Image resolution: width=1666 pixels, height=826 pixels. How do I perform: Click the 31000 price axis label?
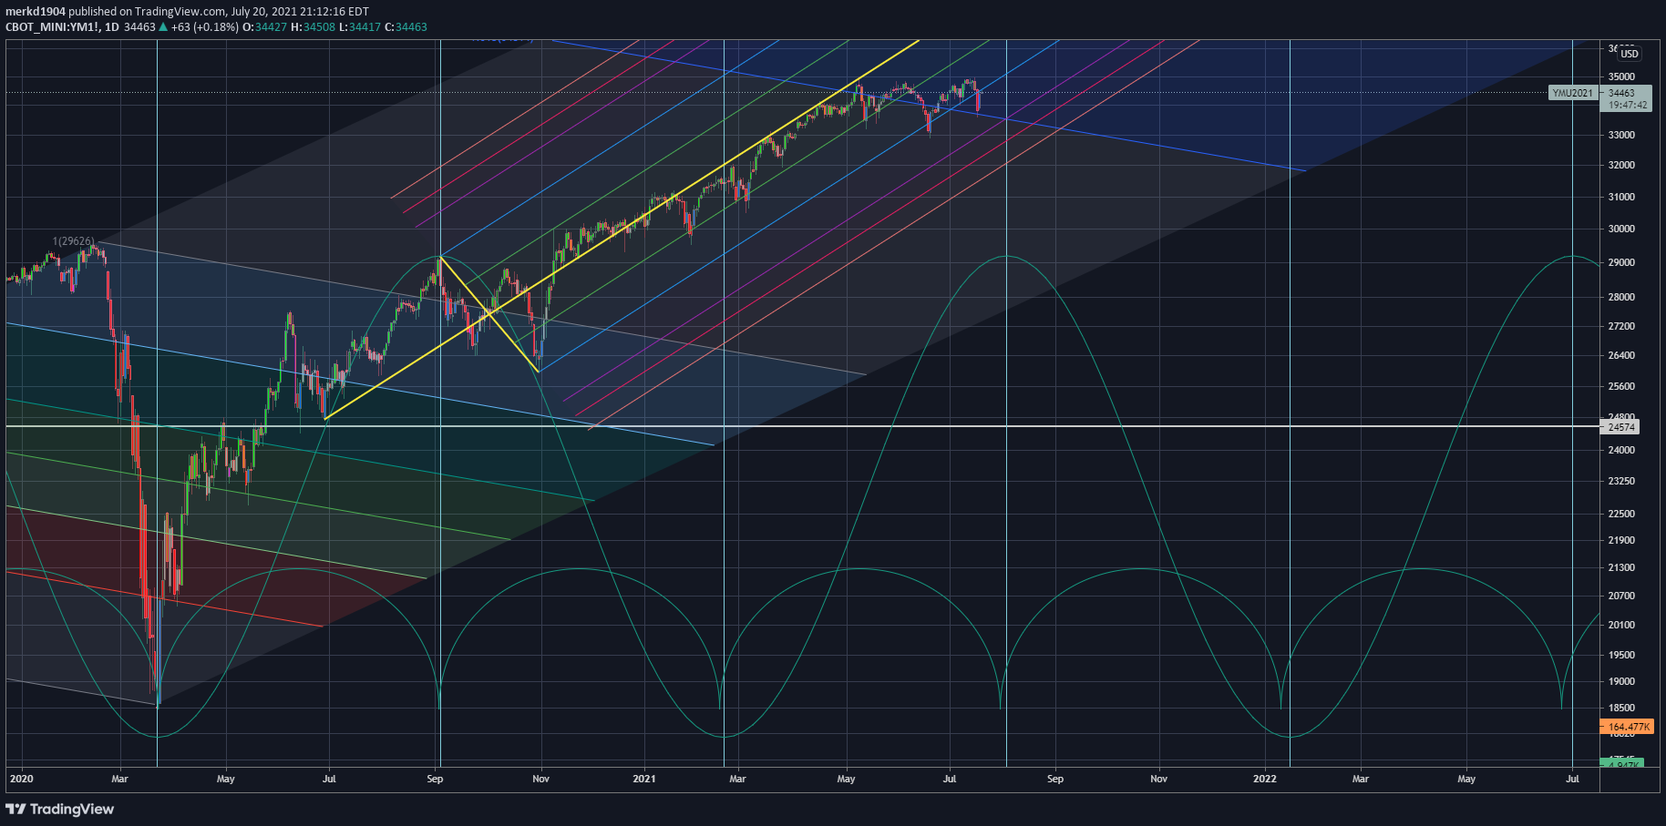[x=1621, y=197]
